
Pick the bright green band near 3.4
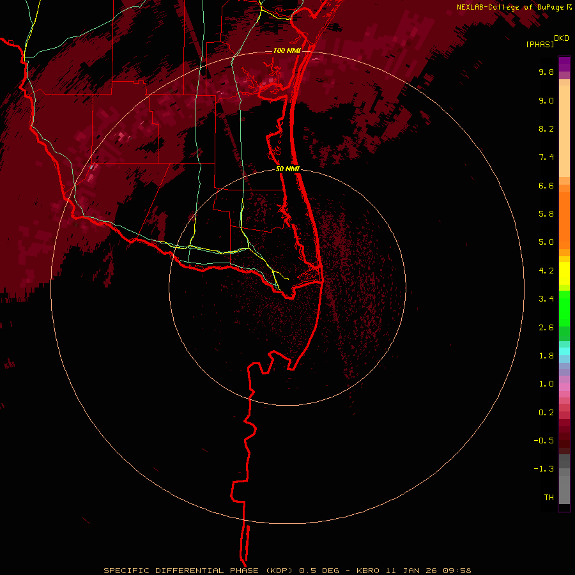(564, 308)
